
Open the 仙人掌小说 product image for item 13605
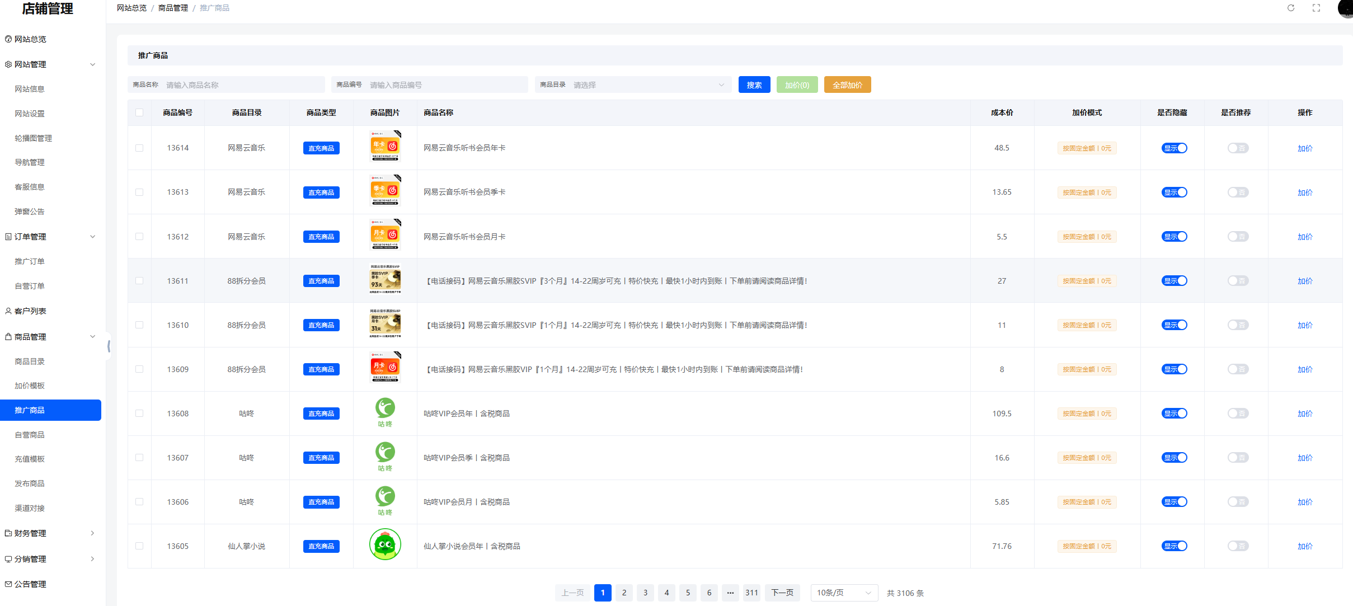pyautogui.click(x=385, y=545)
